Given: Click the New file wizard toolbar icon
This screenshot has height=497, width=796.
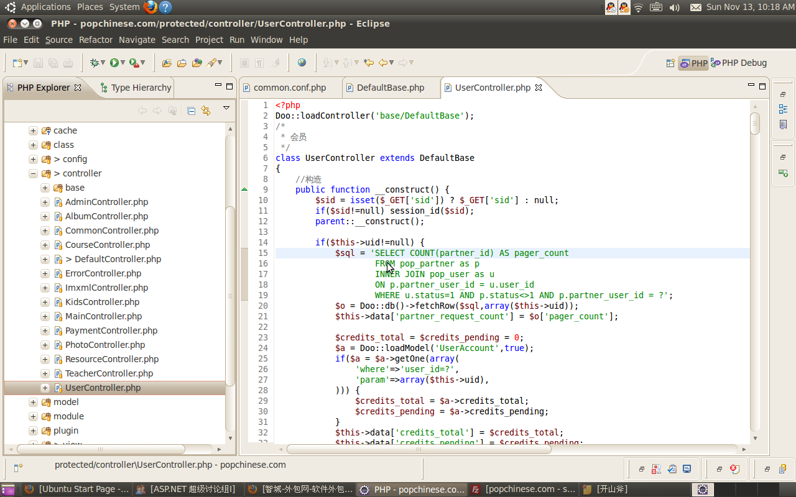Looking at the screenshot, I should (17, 63).
